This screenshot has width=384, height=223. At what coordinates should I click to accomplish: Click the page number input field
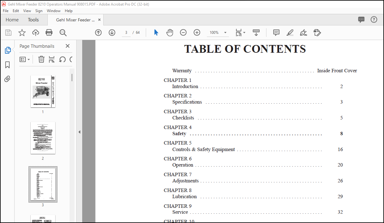coord(126,33)
